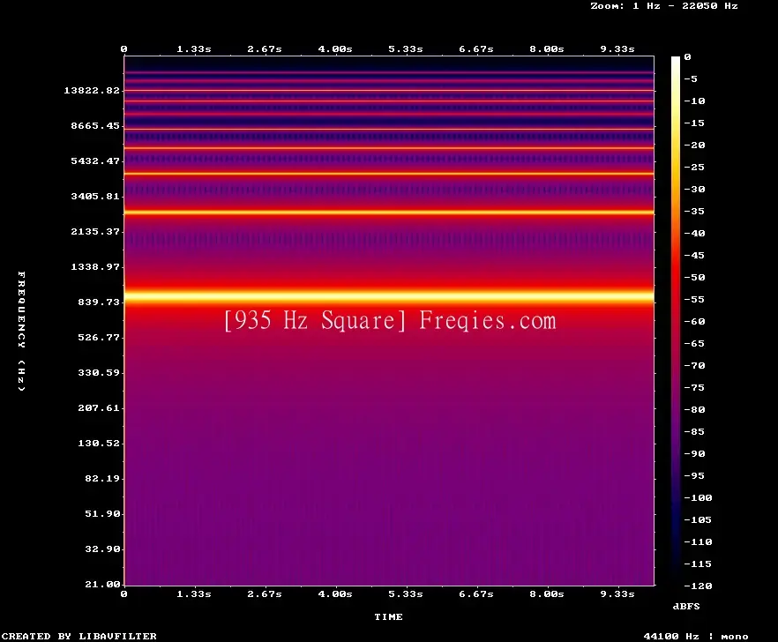This screenshot has width=778, height=642.
Task: Click the '839.73' frequency axis label
Action: click(x=99, y=302)
